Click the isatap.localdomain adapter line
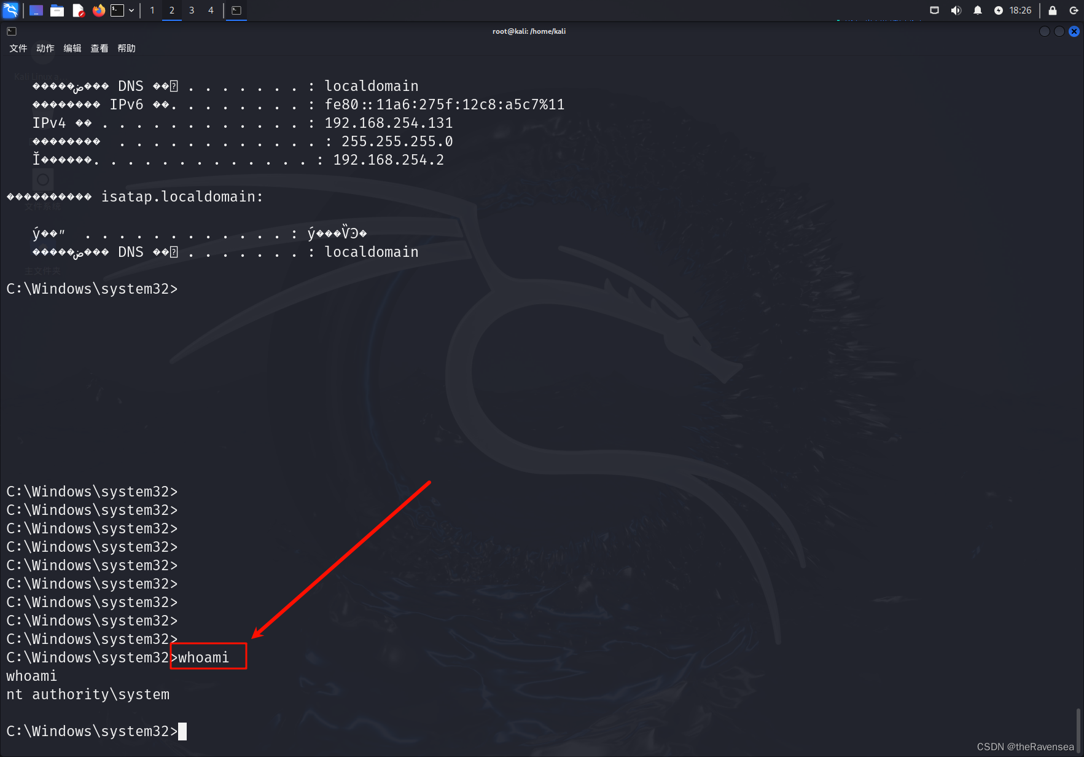1084x757 pixels. coord(135,197)
